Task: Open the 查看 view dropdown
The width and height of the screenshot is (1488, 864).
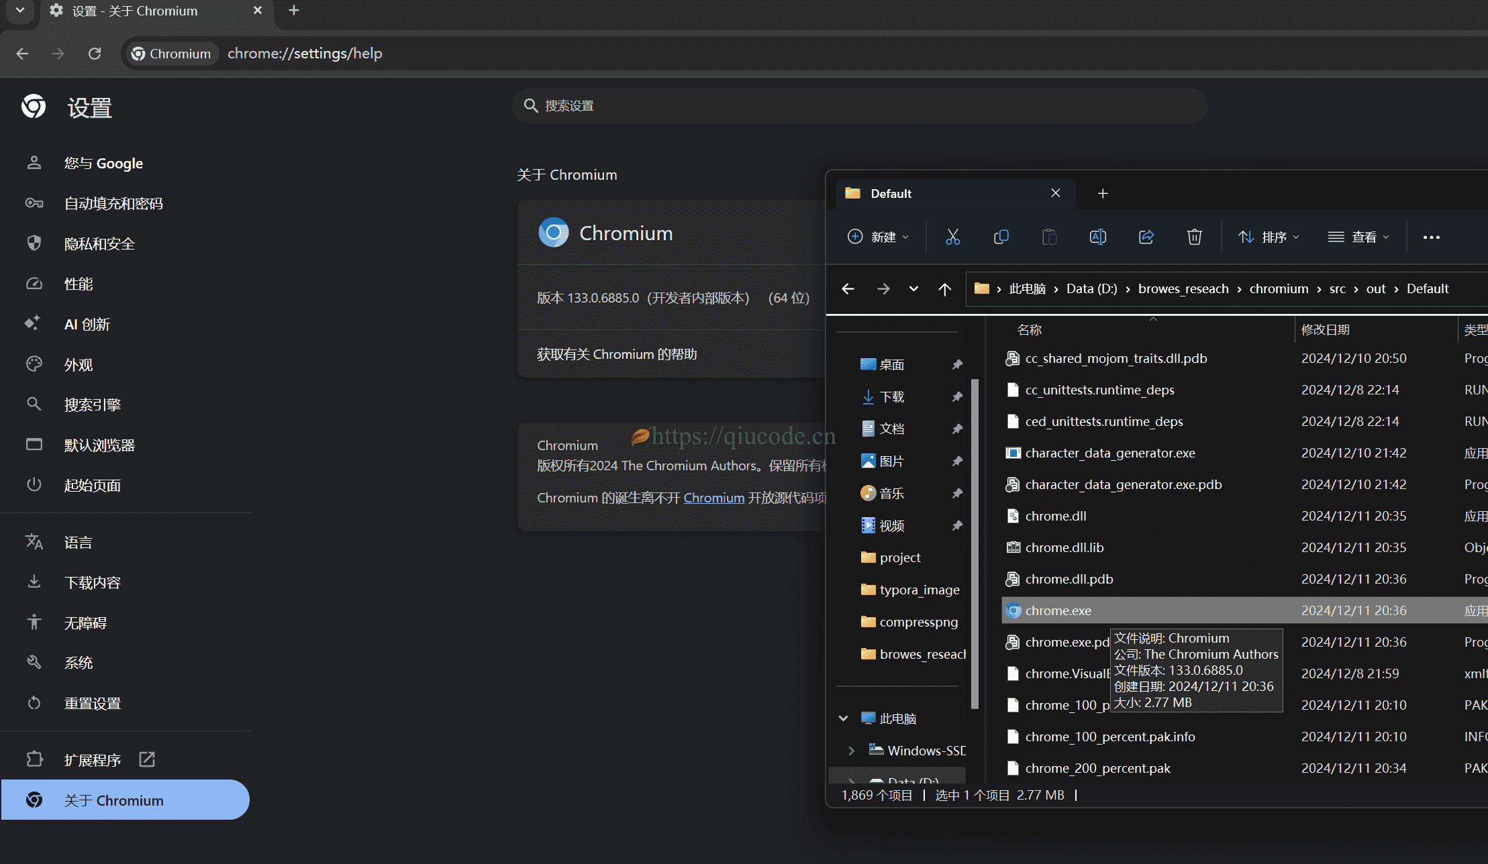Action: (1359, 237)
